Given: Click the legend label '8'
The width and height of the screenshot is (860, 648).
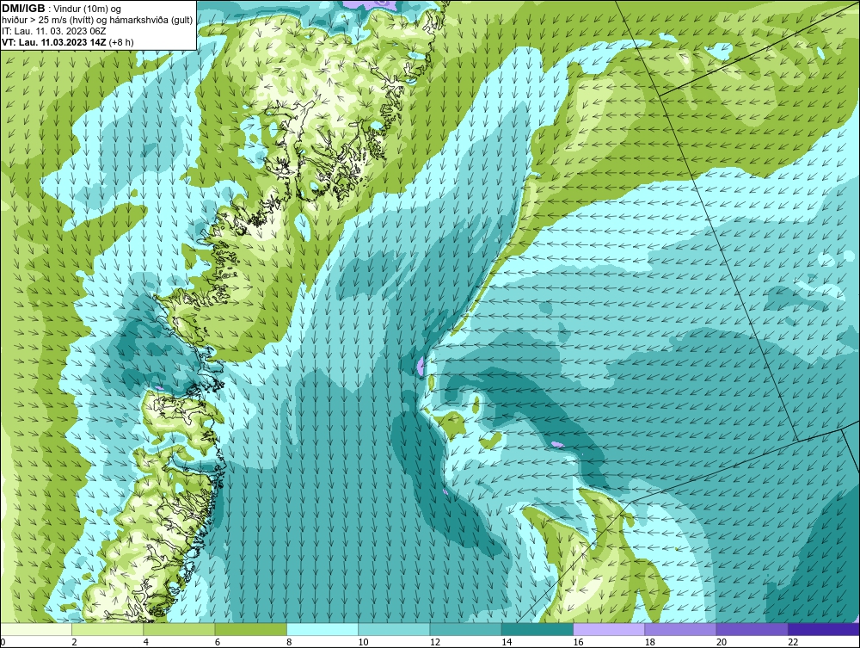Looking at the screenshot, I should [289, 643].
